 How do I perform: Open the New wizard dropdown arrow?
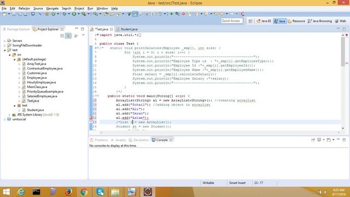click(9, 14)
